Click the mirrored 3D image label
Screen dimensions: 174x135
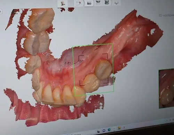pyautogui.click(x=166, y=15)
